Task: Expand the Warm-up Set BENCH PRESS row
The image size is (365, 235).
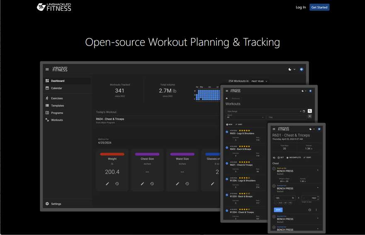Action: click(x=318, y=170)
